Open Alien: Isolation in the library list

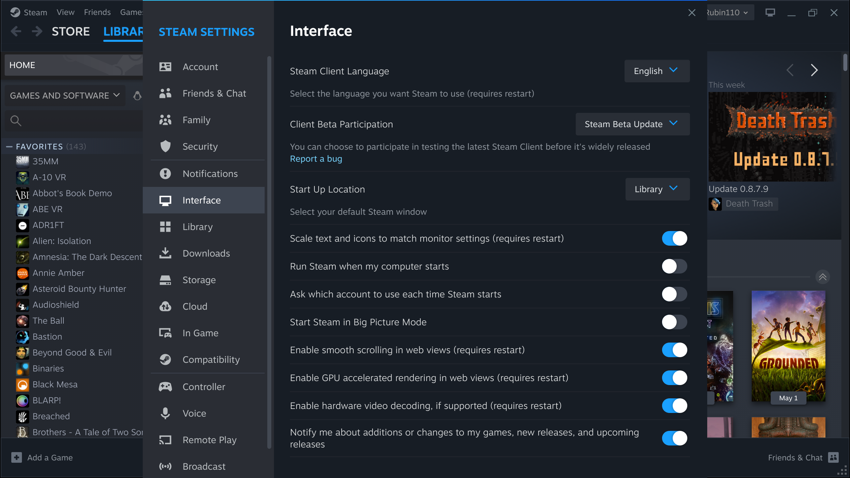click(x=62, y=241)
